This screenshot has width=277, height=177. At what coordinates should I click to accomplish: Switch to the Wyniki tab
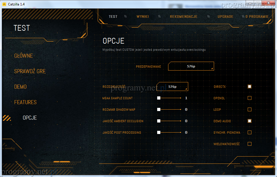(143, 16)
